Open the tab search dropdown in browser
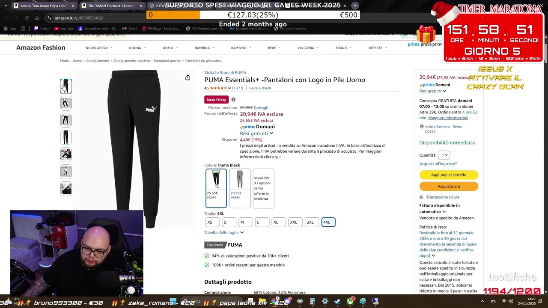 (6, 6)
